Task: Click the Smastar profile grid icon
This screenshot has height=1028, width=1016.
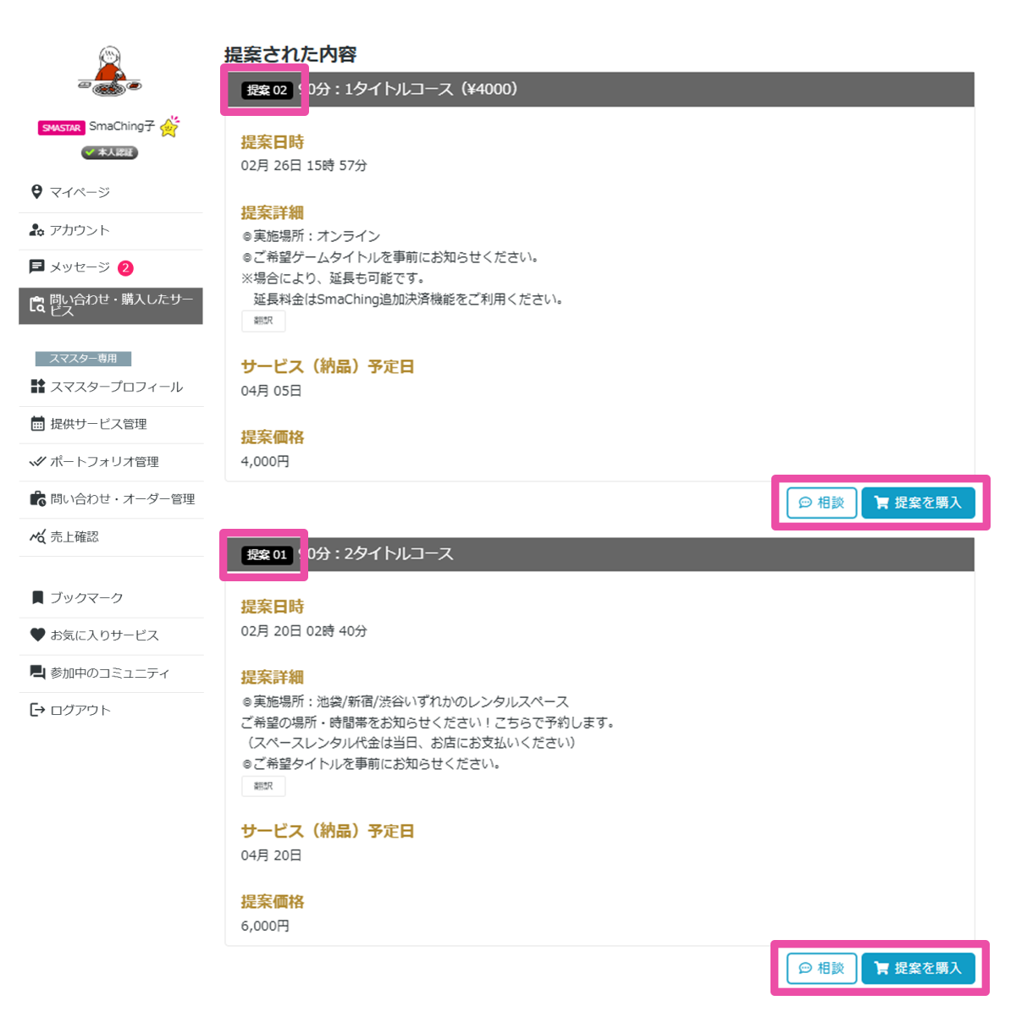Action: click(37, 387)
